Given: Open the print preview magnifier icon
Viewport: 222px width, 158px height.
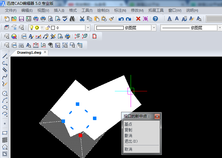Looking at the screenshot, I should (50, 19).
